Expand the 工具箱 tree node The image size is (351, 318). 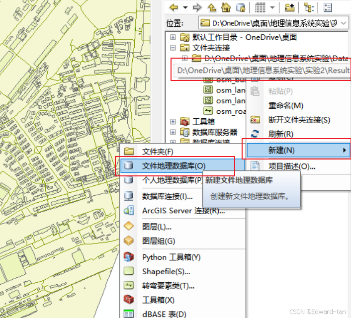pos(173,122)
